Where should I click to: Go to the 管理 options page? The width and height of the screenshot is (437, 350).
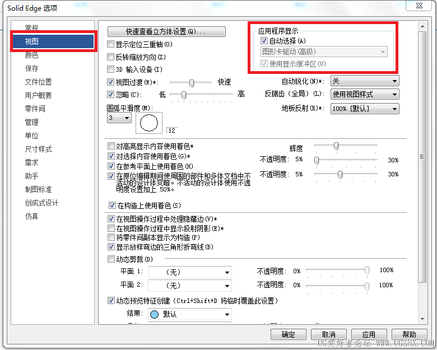click(31, 122)
